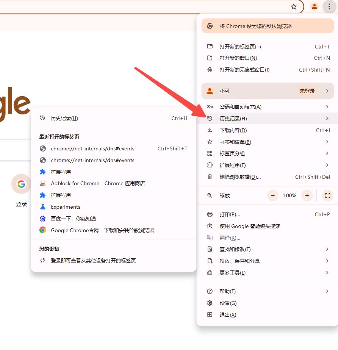Select 使用 Google 智能镜头搜索 menu item
The image size is (338, 350).
coord(267,226)
